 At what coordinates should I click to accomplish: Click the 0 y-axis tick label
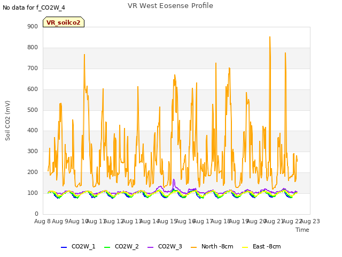[36, 214]
